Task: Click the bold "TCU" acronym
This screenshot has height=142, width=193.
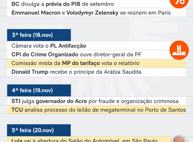Action: (x=18, y=110)
